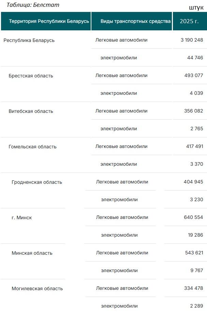Select the 'Минская область' row label
Image resolution: width=207 pixels, height=312 pixels.
[32, 253]
